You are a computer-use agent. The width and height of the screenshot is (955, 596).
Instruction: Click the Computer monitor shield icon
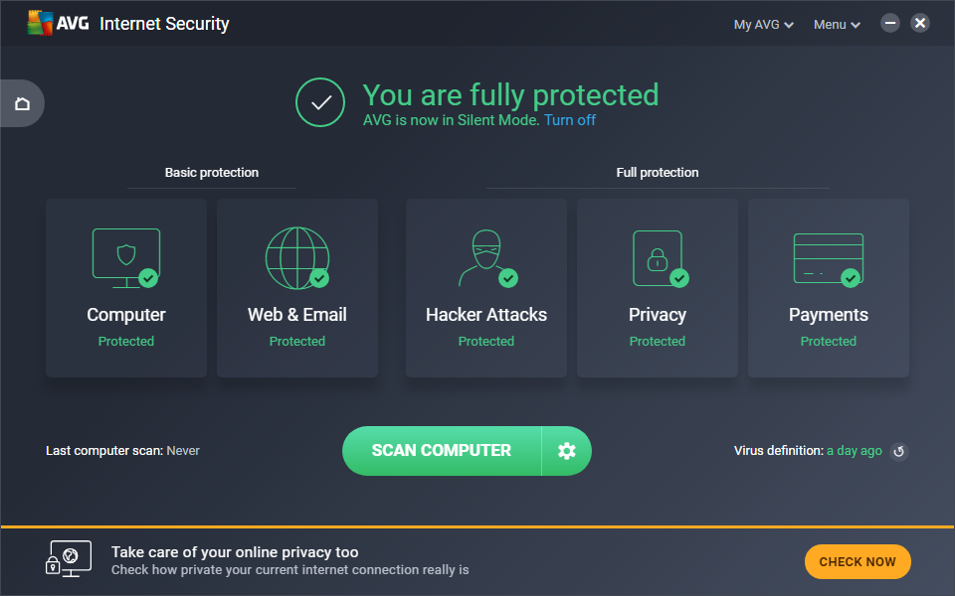click(x=126, y=257)
